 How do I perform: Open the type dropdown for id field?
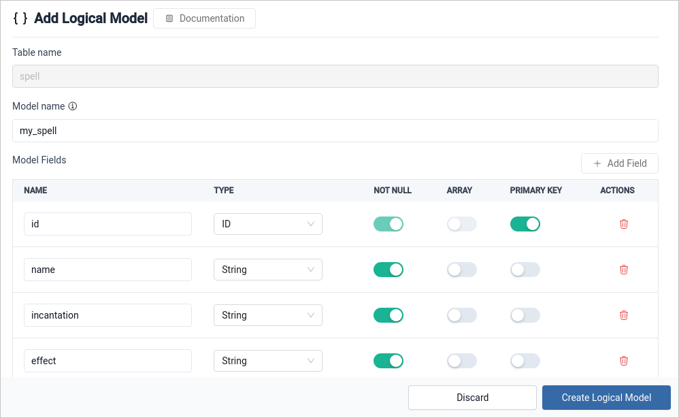(x=267, y=224)
